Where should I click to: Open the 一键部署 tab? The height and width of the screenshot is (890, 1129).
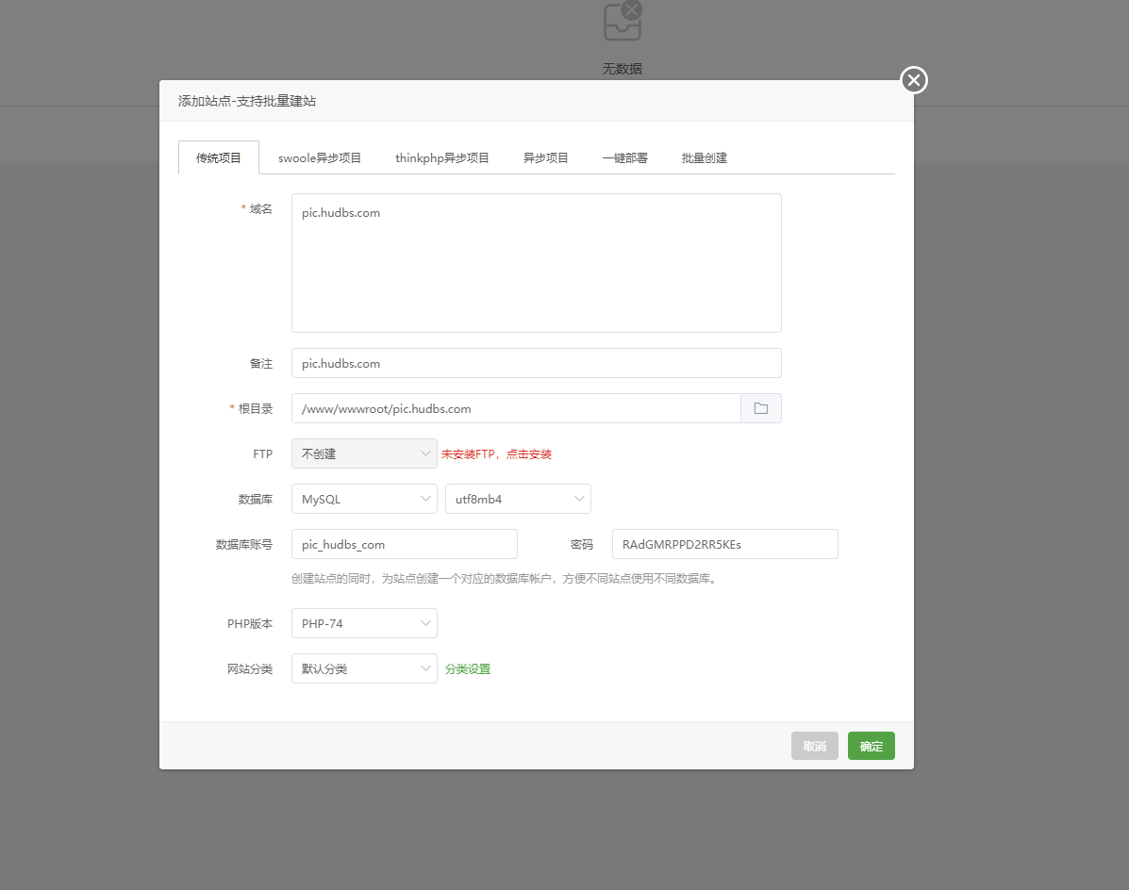624,157
